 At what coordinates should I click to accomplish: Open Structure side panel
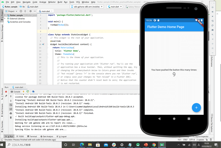click(x=2, y=94)
